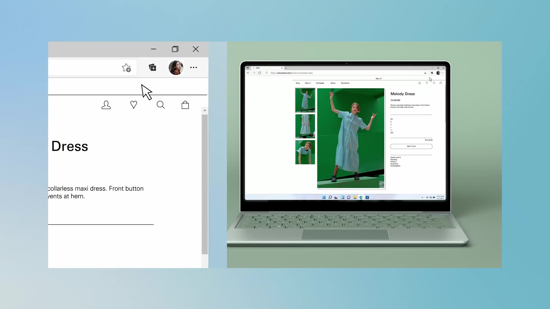Expand the Shipping section
The height and width of the screenshot is (309, 550).
tap(394, 160)
